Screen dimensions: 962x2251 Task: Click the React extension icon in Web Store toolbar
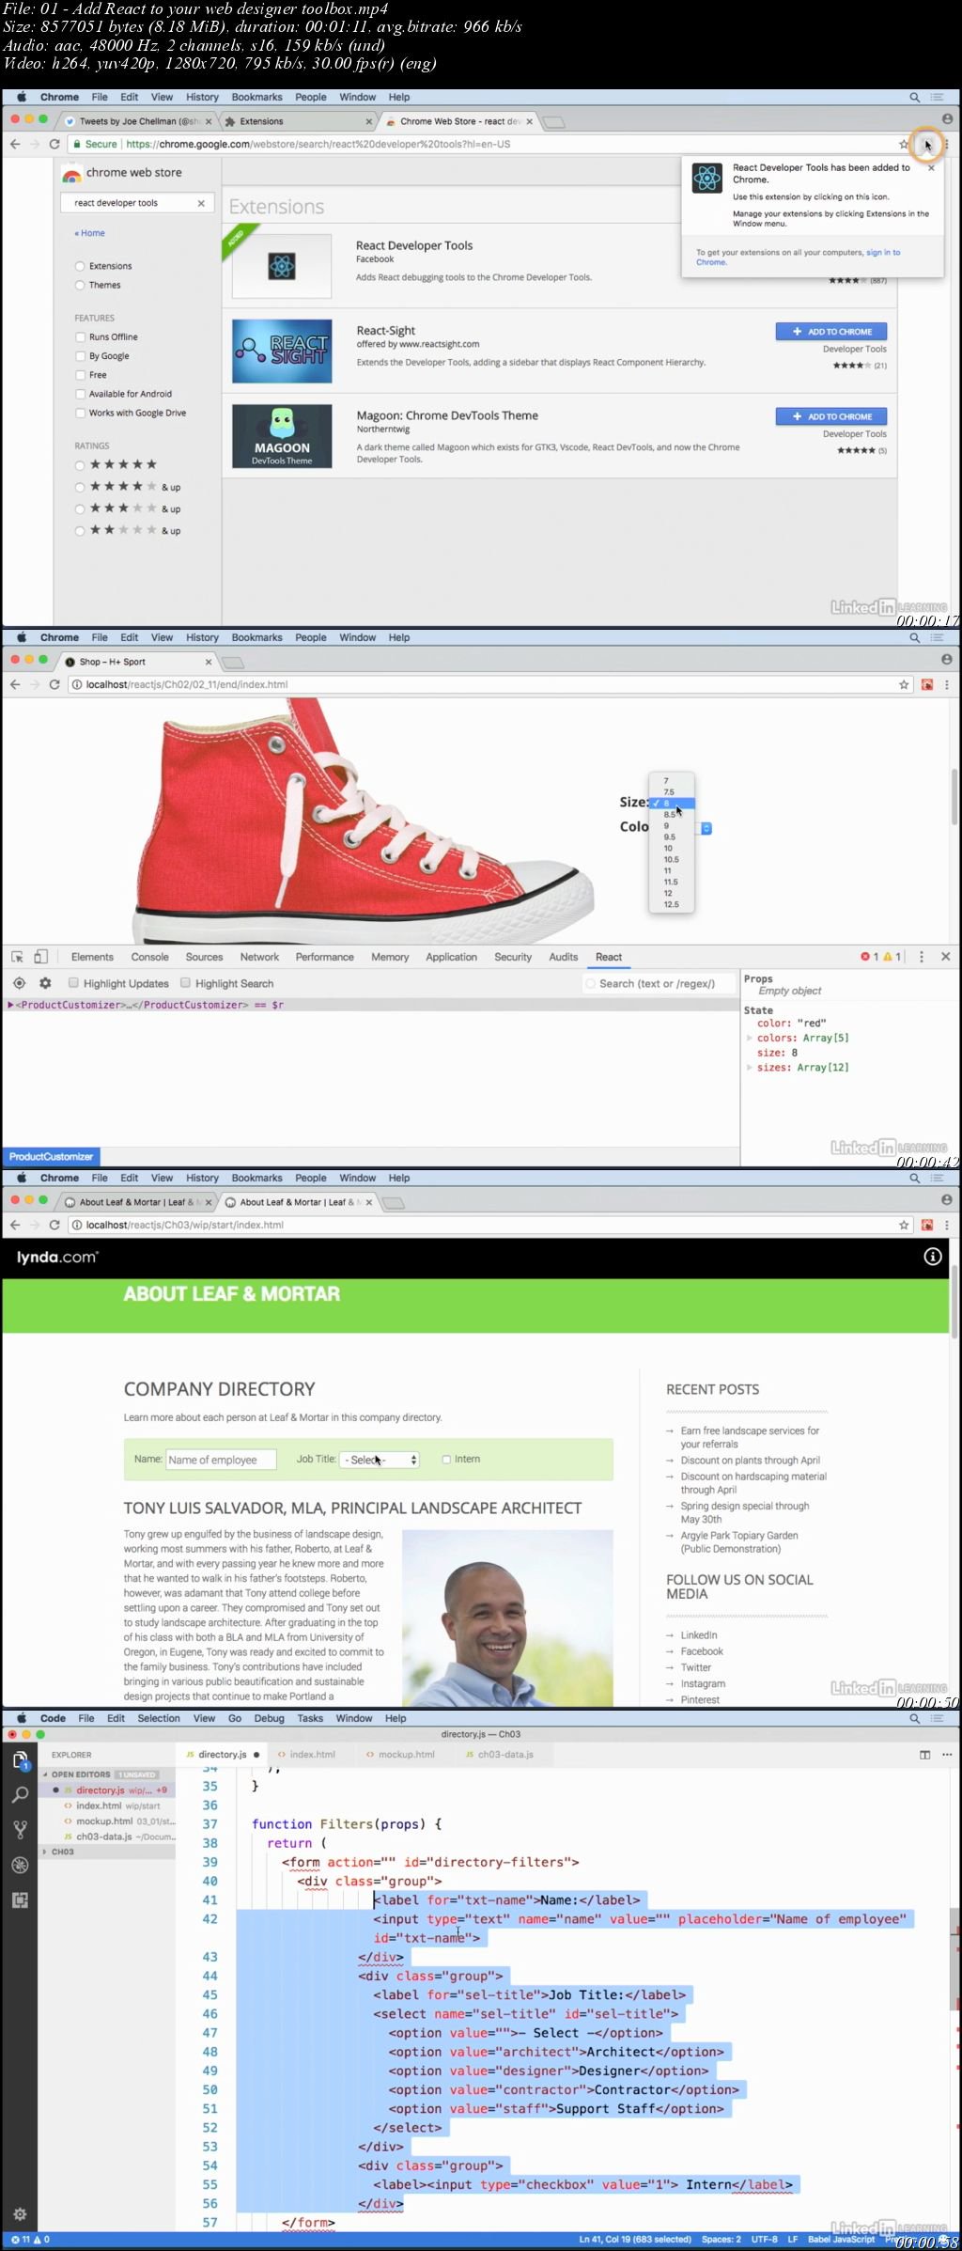point(927,144)
